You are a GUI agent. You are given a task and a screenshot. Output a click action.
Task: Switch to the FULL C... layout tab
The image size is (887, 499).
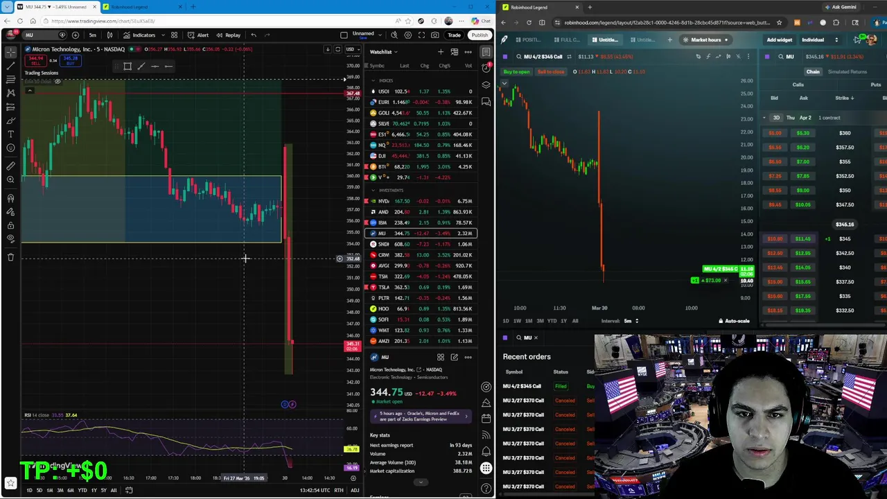tap(567, 40)
